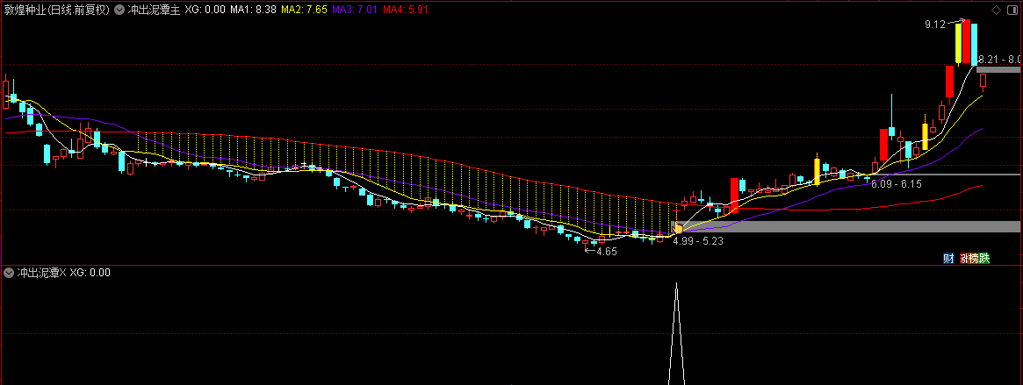Click the 冲出泥潭X sub-chart indicator label
Image resolution: width=1023 pixels, height=385 pixels.
point(42,272)
